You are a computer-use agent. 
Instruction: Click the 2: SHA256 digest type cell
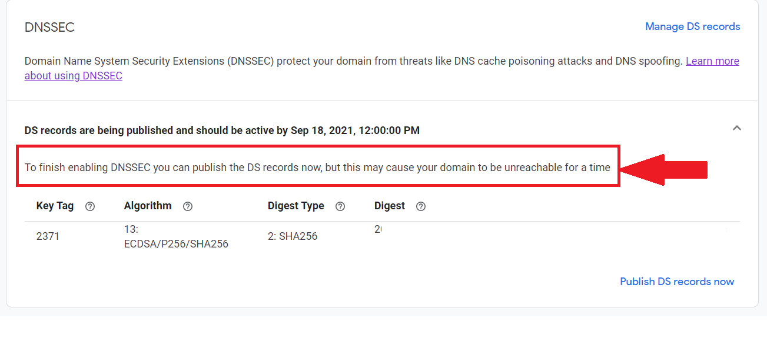pos(293,236)
